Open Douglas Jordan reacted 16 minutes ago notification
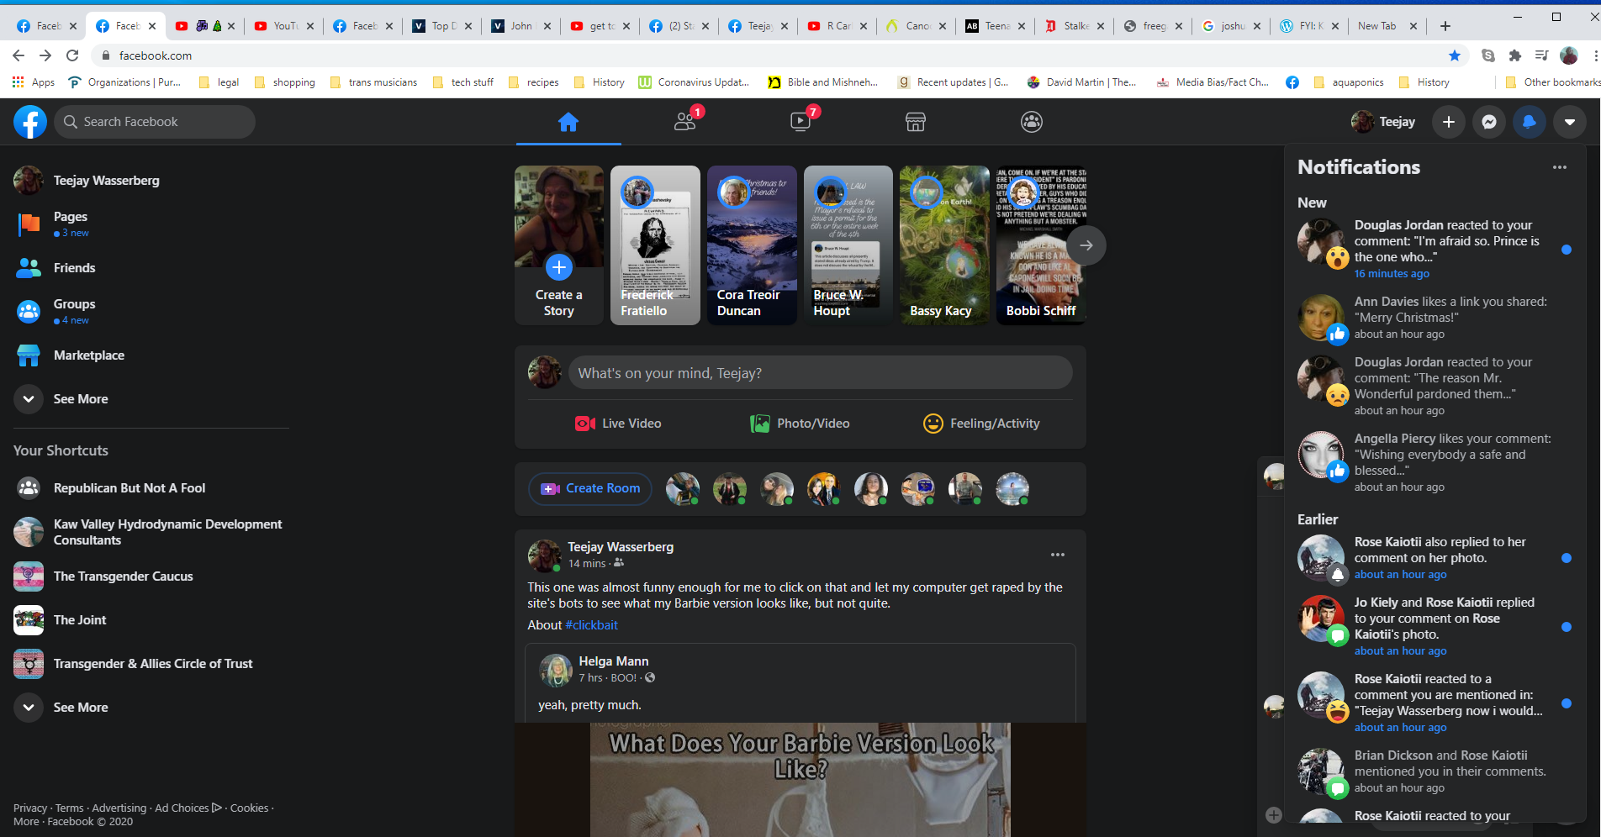 tap(1435, 249)
